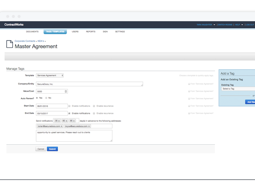The image size is (255, 191).
Task: Open the Template dropdown
Action: [x=50, y=76]
